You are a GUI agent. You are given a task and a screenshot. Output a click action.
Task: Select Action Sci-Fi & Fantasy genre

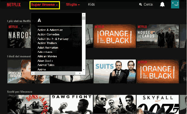(53, 39)
